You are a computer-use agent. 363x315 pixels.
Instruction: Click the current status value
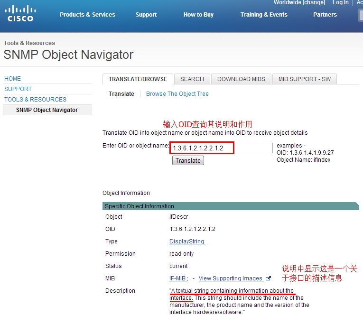[x=178, y=266]
